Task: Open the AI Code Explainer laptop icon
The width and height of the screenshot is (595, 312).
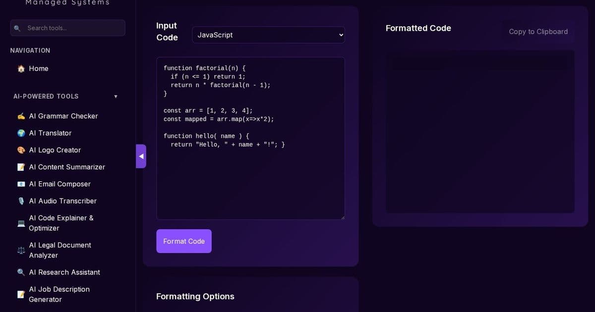Action: point(21,223)
